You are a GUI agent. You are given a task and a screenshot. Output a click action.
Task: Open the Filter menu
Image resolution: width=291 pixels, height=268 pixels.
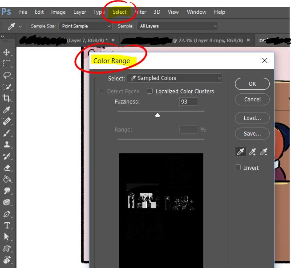[140, 12]
